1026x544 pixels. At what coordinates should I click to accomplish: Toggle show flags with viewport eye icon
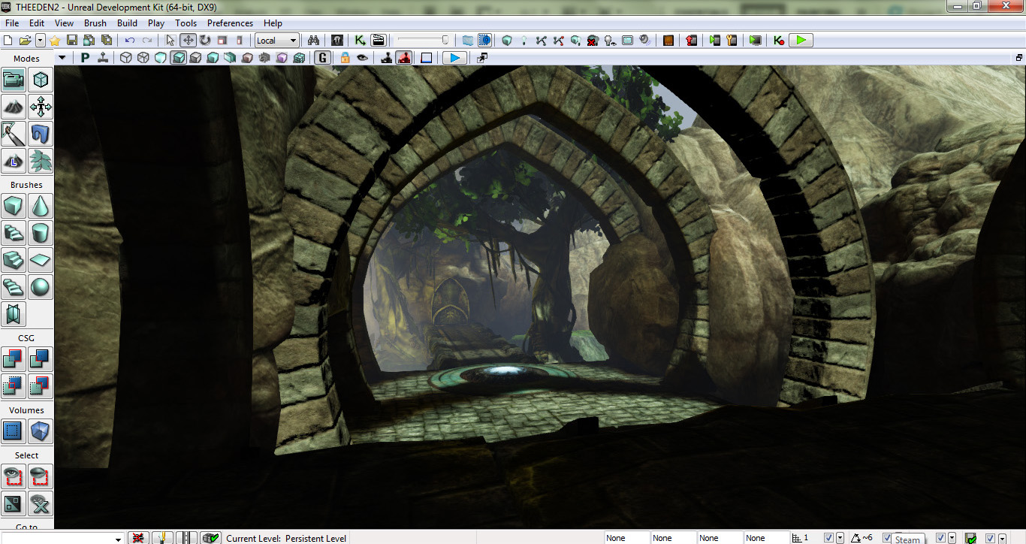click(x=362, y=58)
